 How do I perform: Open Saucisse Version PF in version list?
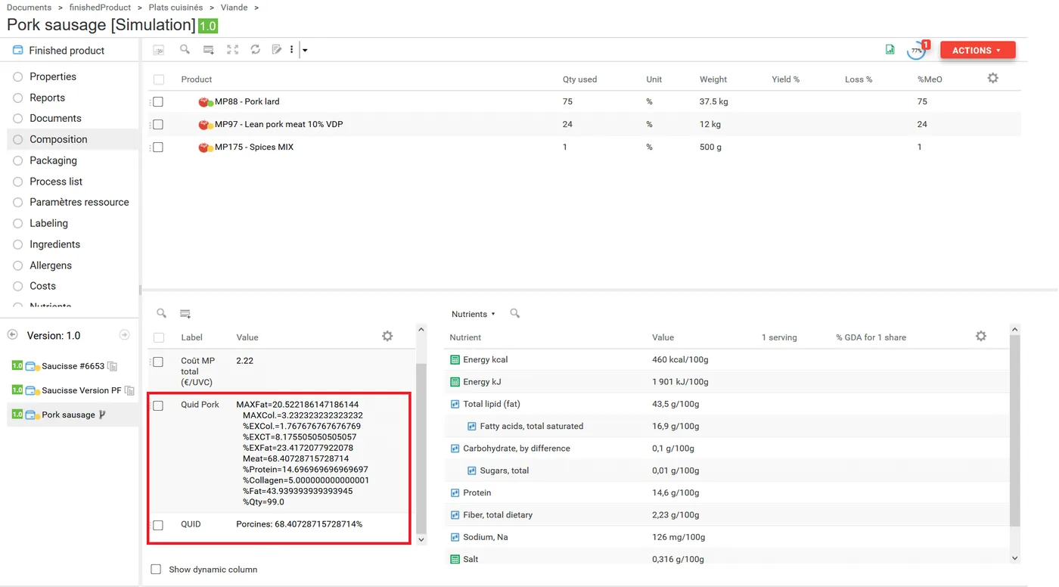[81, 390]
